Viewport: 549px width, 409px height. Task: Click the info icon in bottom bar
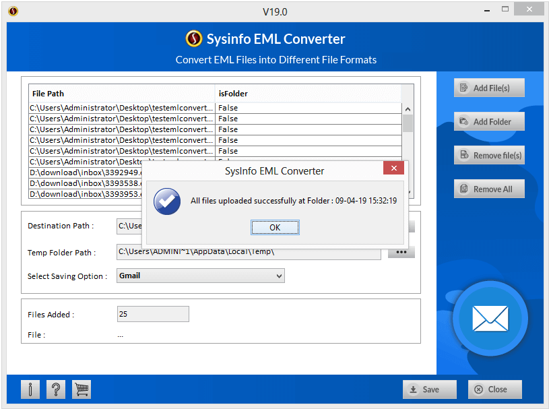[x=30, y=389]
